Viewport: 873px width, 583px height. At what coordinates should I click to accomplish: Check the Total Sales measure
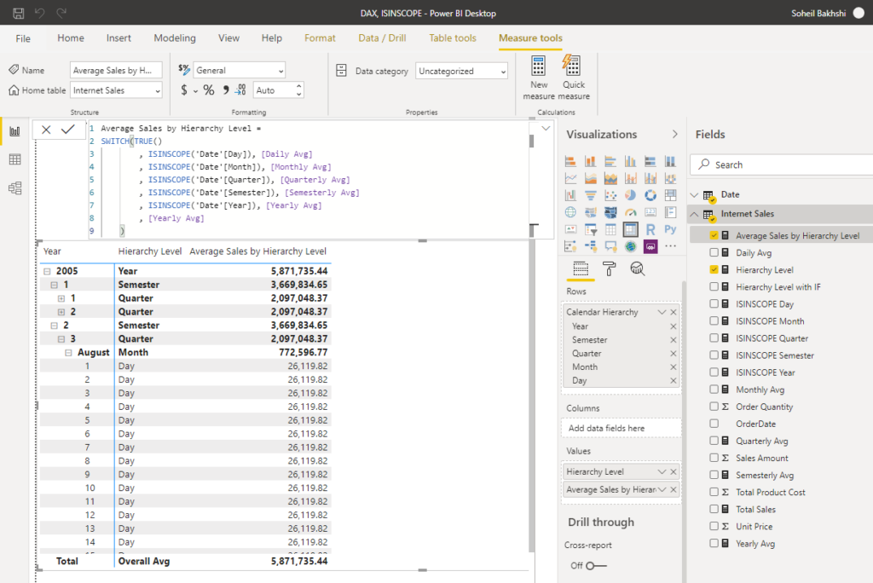pyautogui.click(x=714, y=509)
